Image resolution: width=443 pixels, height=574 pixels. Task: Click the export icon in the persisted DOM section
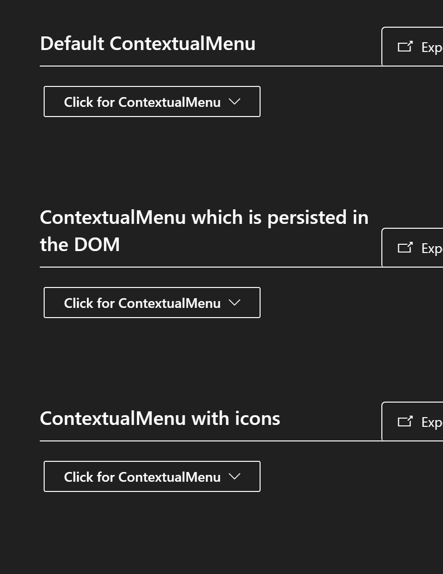405,248
